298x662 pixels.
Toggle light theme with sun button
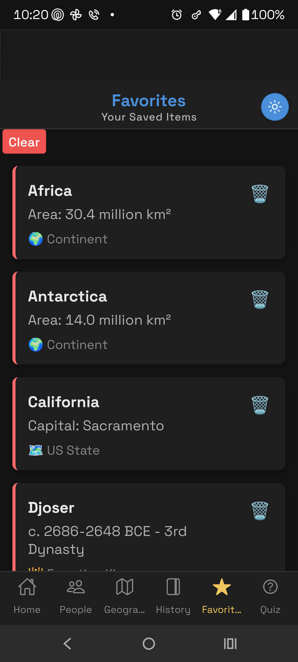(275, 107)
